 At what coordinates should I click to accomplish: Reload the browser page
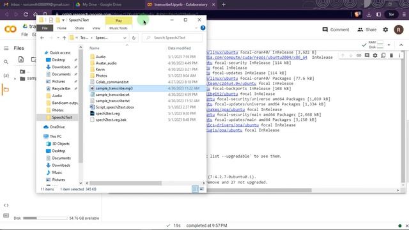point(26,14)
